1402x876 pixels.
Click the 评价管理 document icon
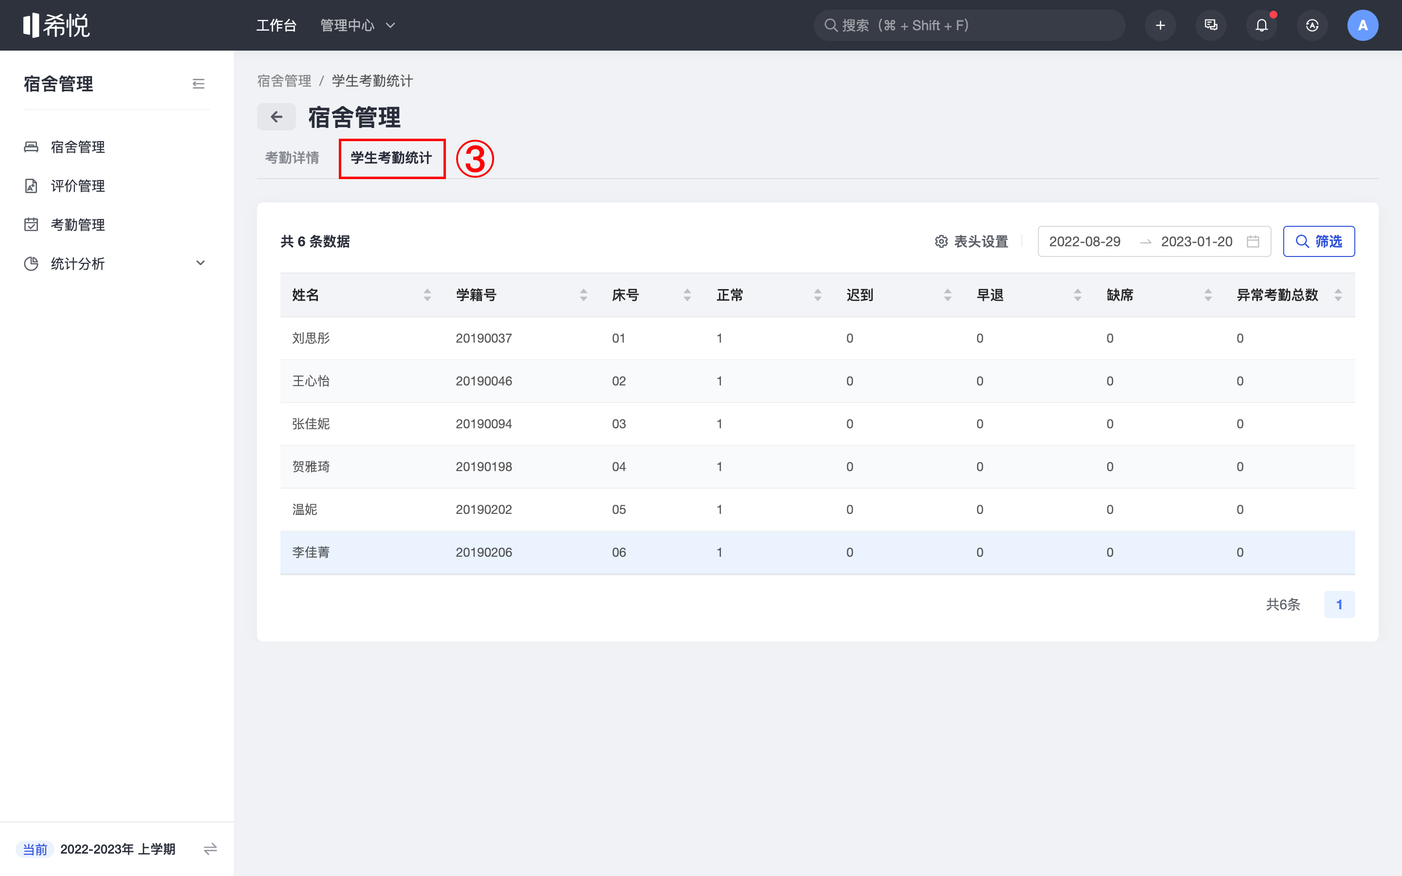(31, 186)
